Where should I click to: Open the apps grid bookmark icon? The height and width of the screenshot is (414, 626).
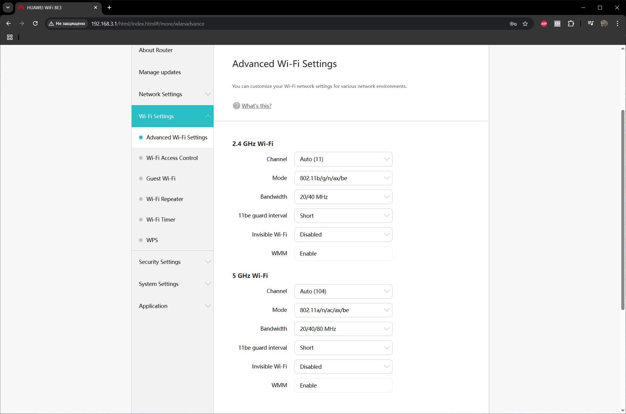10,37
